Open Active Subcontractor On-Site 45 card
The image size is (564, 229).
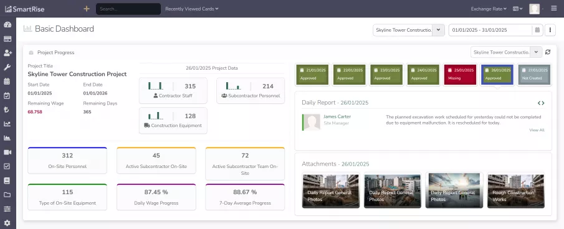coord(156,161)
